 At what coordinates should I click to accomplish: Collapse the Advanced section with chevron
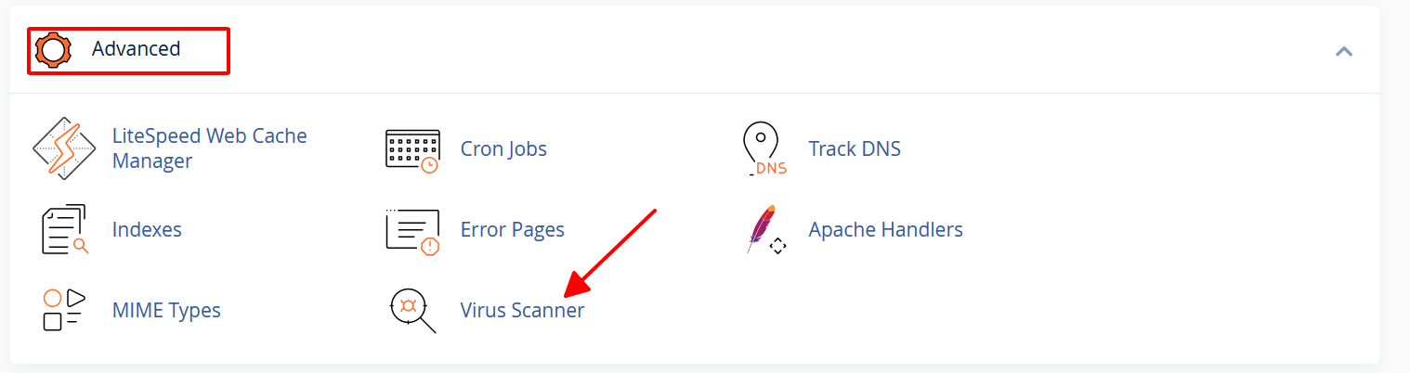[x=1343, y=51]
